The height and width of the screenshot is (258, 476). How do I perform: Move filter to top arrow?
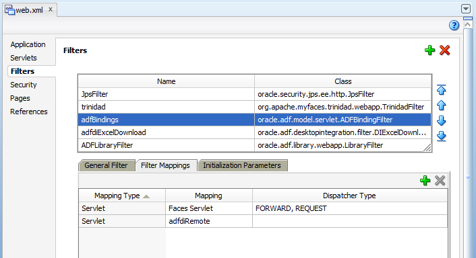coord(441,89)
